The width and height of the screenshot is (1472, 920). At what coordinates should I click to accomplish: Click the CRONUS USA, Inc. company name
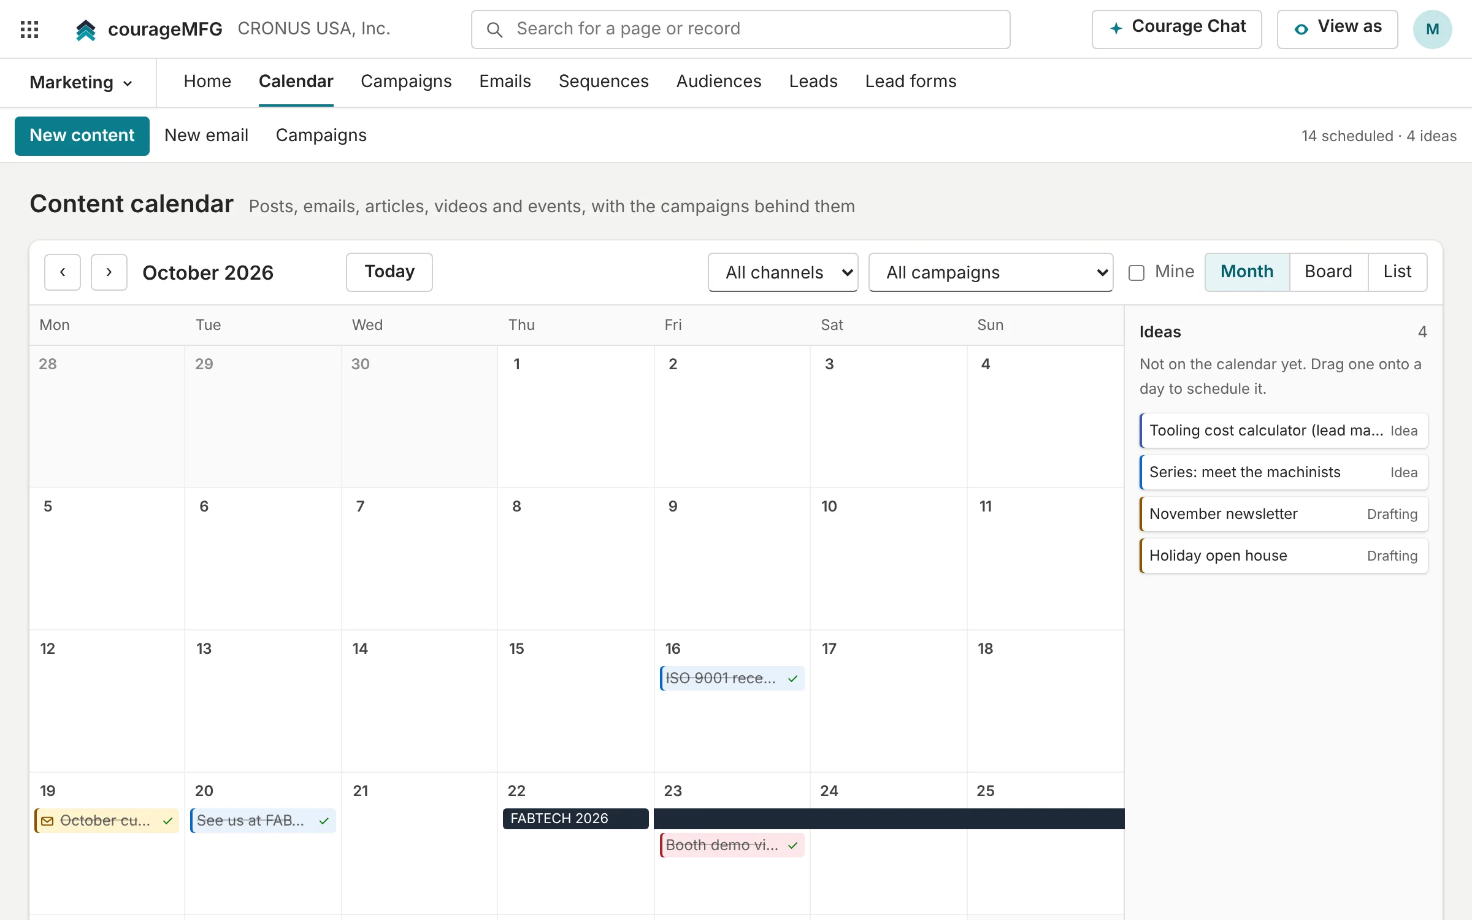313,29
